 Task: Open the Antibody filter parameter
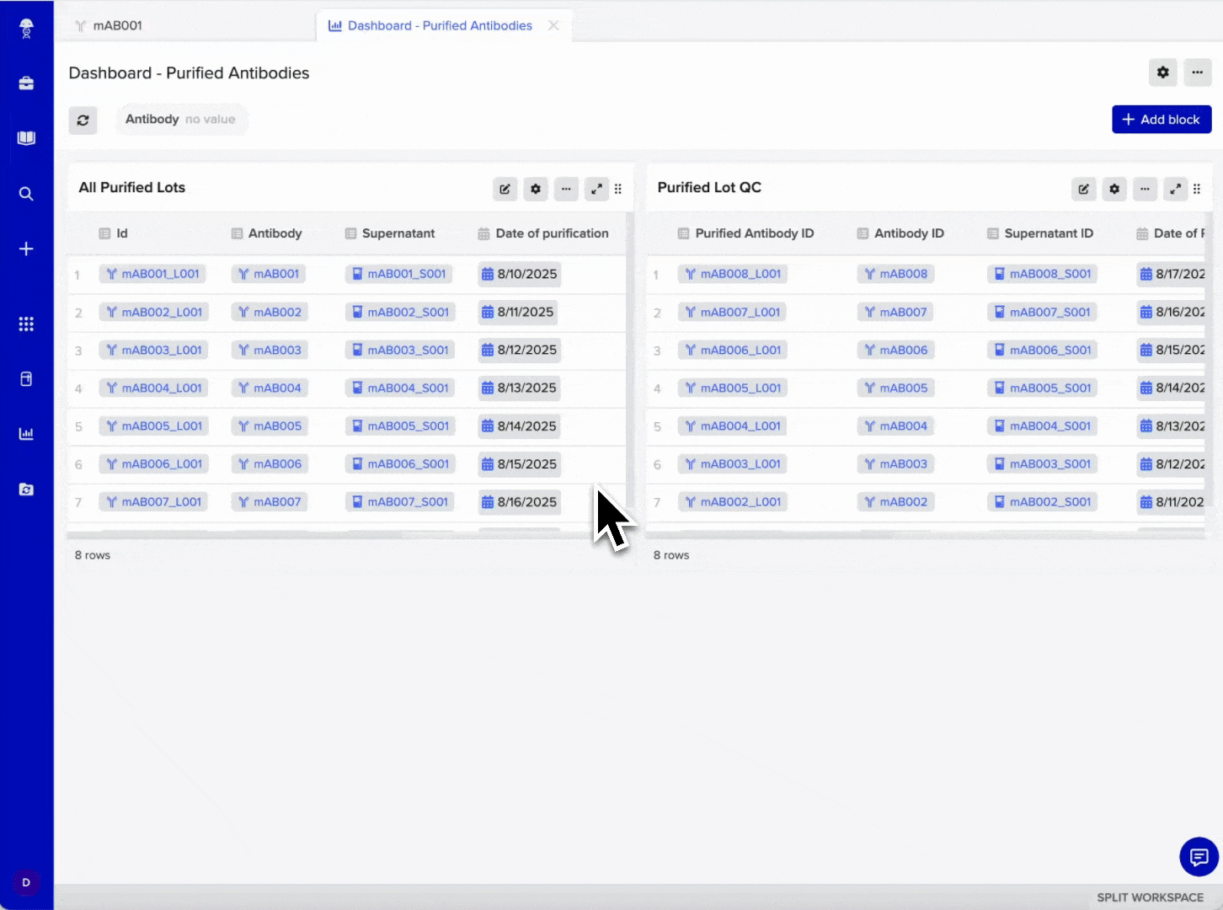(180, 120)
